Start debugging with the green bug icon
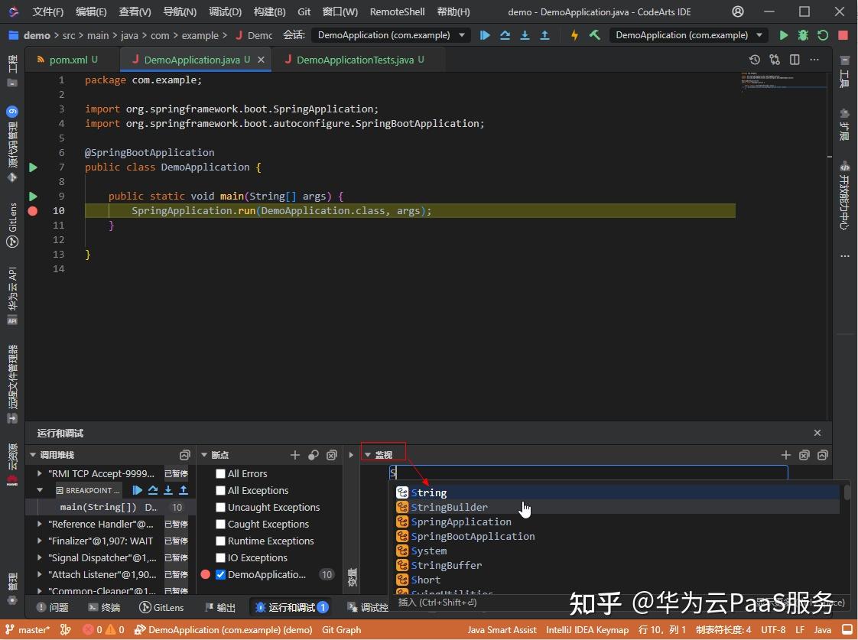Viewport: 858px width, 640px height. tap(803, 35)
